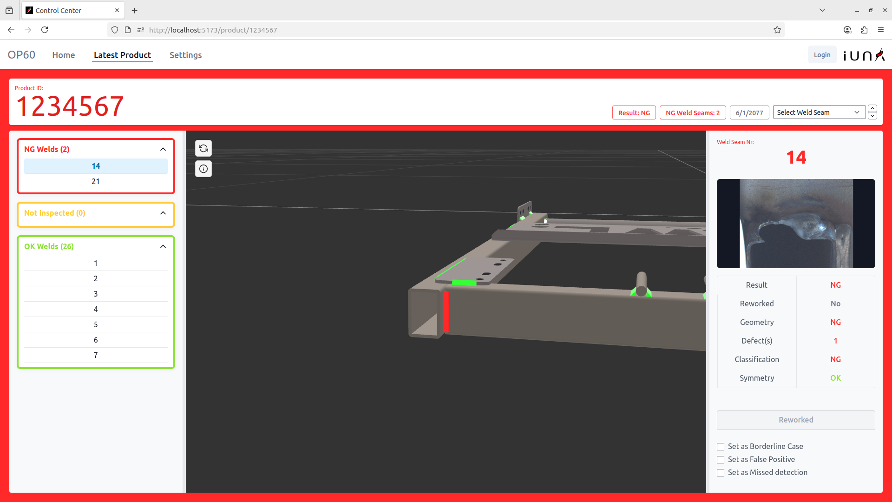
Task: Step to the next weld seam with down arrow
Action: [872, 116]
